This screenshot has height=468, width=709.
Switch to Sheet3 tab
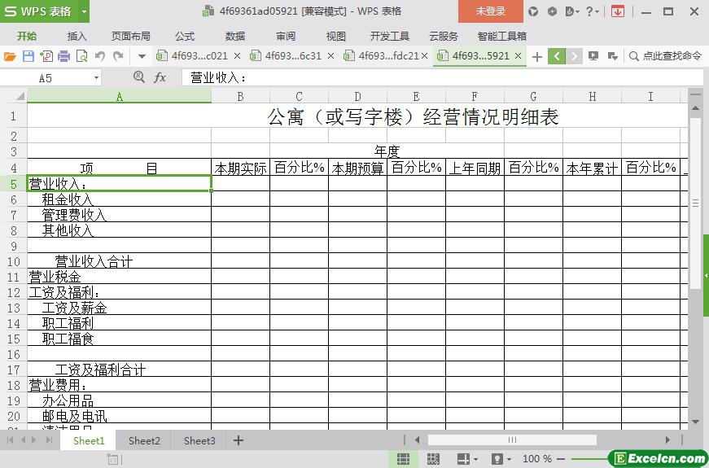[199, 441]
